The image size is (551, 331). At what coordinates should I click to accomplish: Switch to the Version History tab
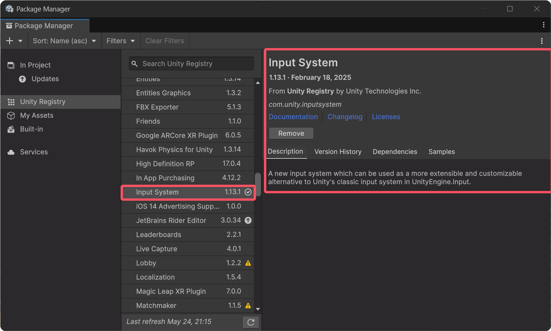click(x=338, y=151)
